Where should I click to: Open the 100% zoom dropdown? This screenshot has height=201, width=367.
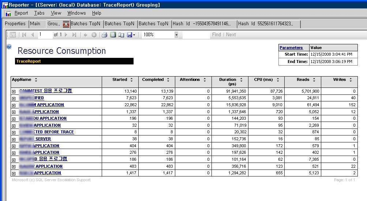tap(176, 35)
